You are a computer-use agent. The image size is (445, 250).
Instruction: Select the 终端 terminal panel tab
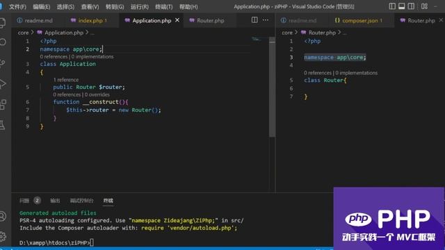(x=108, y=201)
